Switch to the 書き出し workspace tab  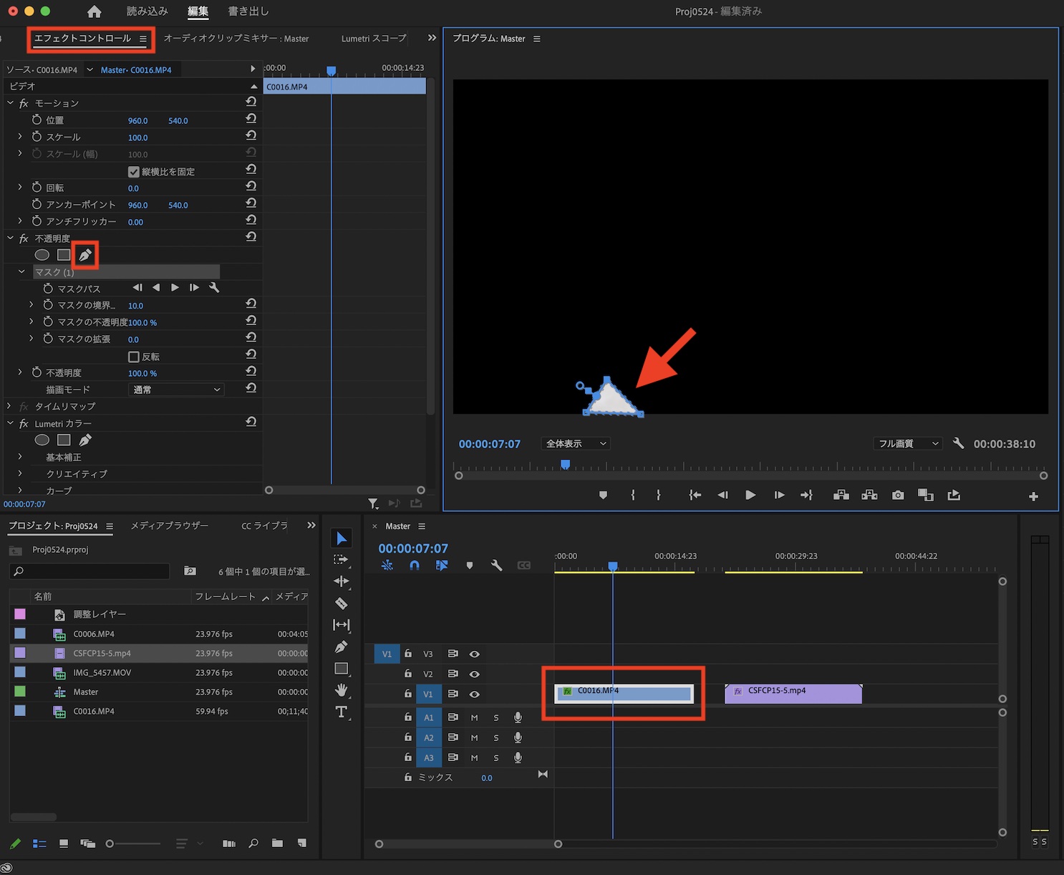coord(248,11)
